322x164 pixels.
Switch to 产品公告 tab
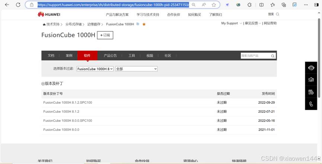click(x=110, y=55)
